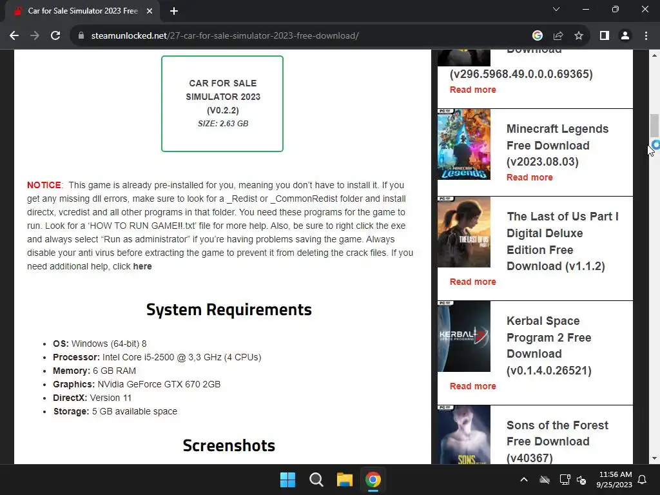Click 'Graphics: NVidia GeForce GTX 670 2GB' line

coord(137,384)
